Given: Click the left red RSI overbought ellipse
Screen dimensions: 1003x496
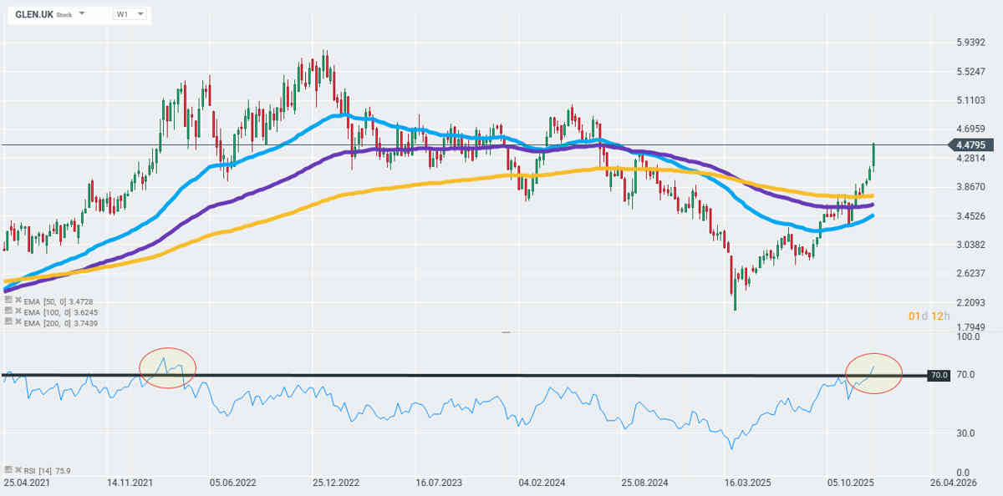Looking at the screenshot, I should coord(167,367).
